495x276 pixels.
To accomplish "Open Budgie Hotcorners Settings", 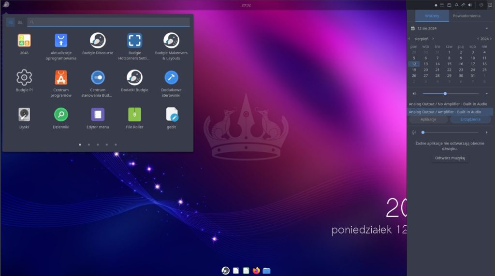I will pyautogui.click(x=134, y=46).
